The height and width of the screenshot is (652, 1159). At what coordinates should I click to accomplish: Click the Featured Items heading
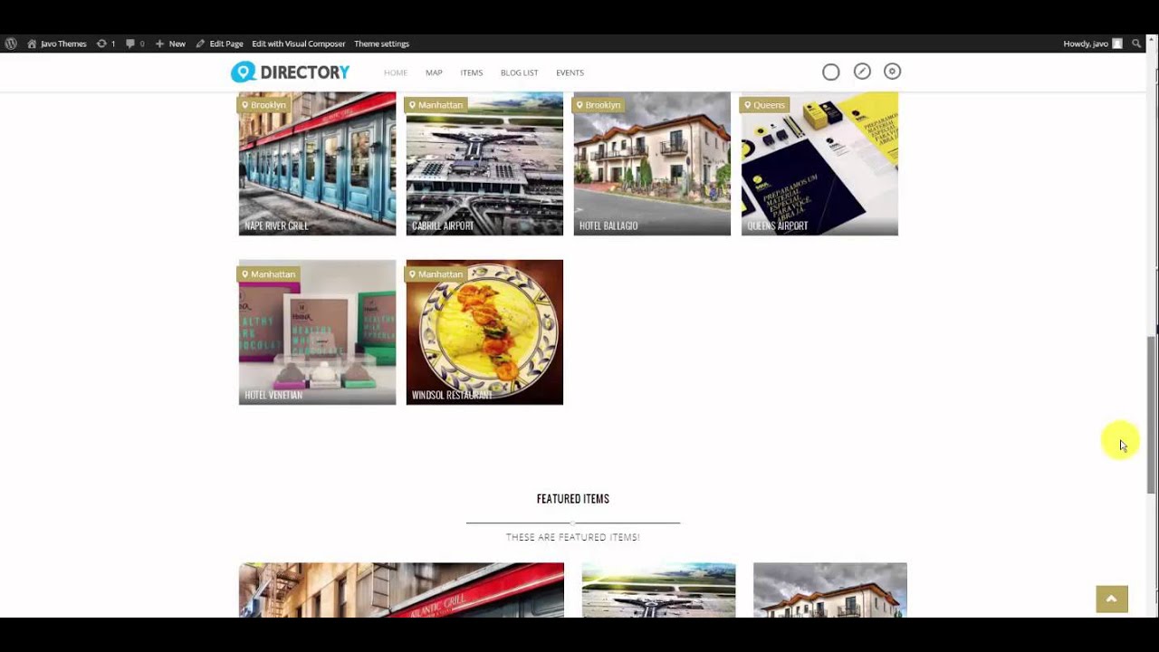(573, 499)
